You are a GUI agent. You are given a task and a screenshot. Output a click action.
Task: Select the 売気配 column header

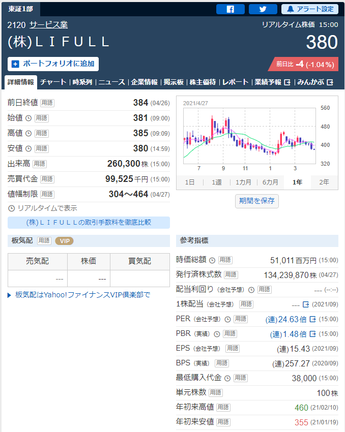38,261
